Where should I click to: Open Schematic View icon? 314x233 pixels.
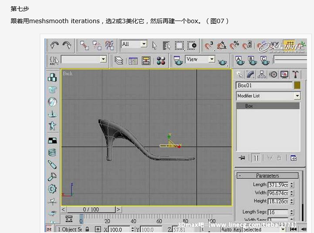[146, 61]
